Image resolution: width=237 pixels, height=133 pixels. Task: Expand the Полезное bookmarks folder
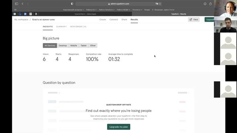(137, 10)
